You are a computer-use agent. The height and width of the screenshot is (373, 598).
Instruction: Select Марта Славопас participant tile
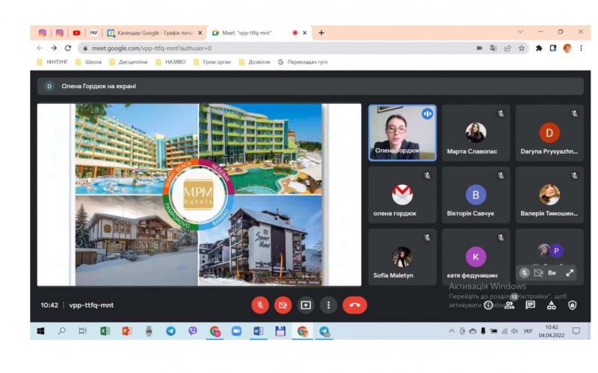pyautogui.click(x=476, y=133)
